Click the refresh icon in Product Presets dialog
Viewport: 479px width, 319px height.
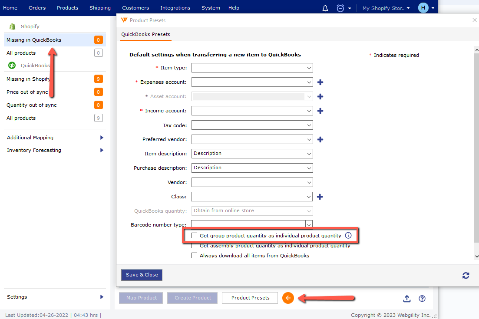(x=466, y=276)
